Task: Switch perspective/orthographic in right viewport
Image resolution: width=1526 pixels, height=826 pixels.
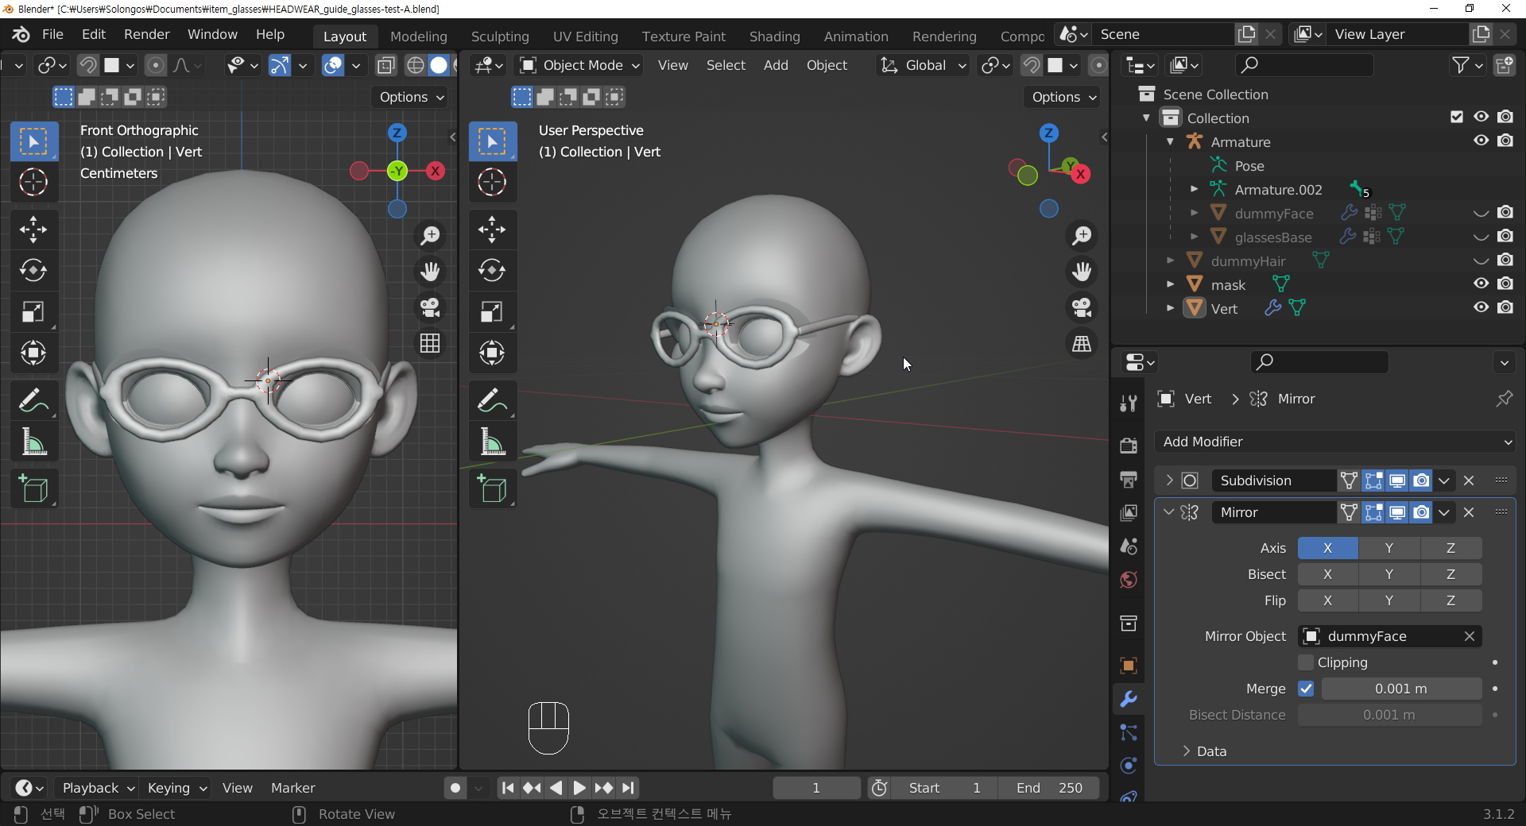Action: 1082,344
